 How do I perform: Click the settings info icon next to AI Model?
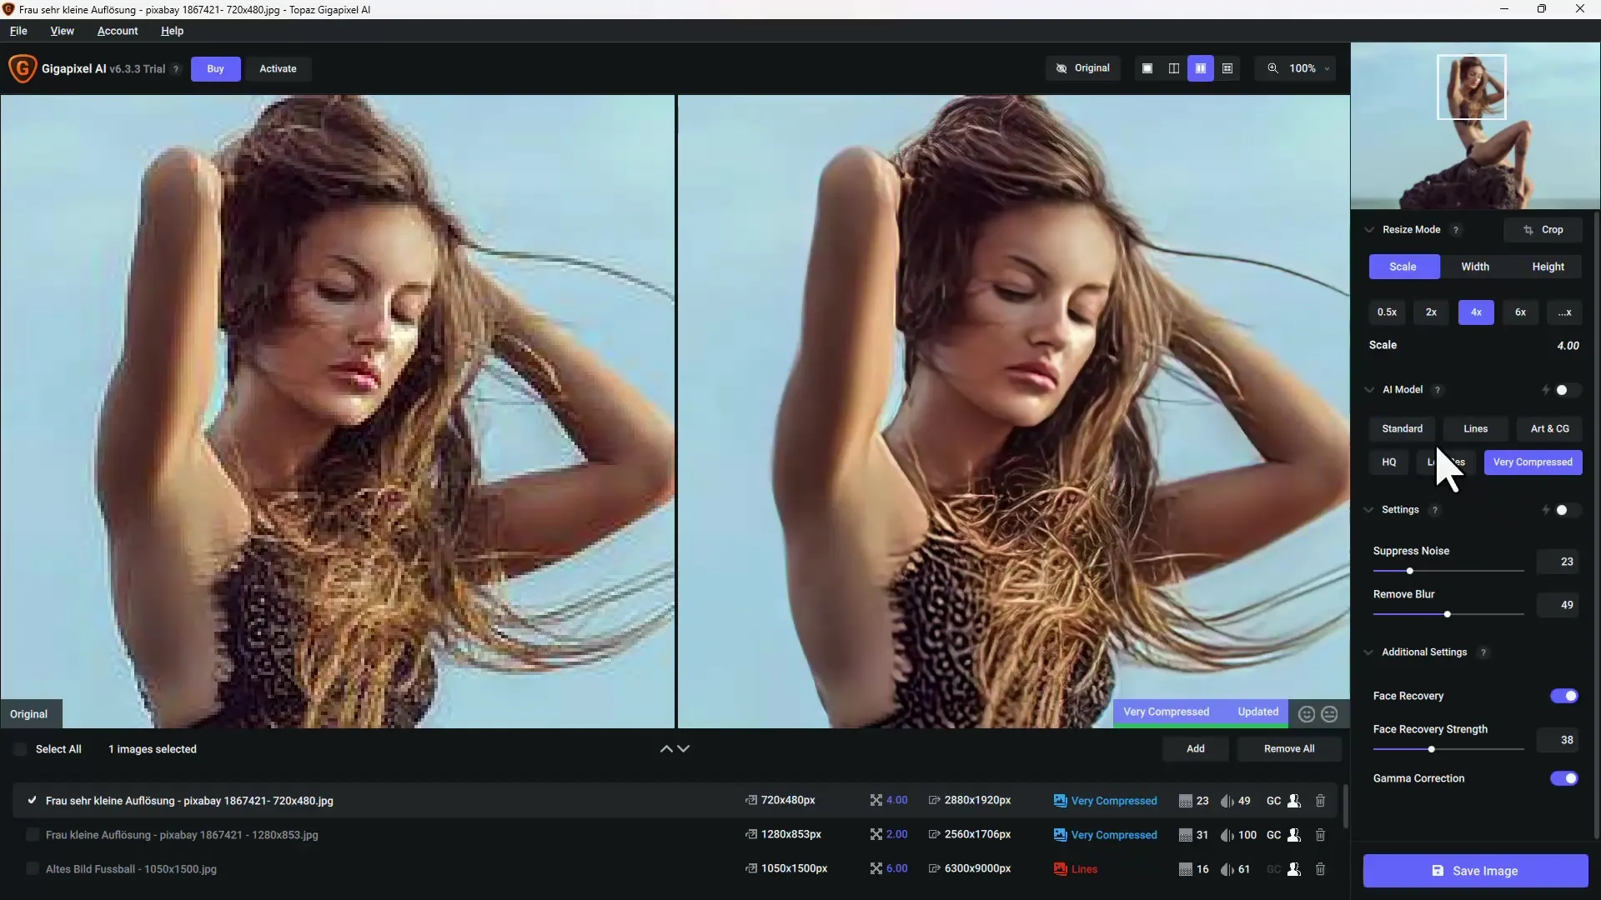1438,389
